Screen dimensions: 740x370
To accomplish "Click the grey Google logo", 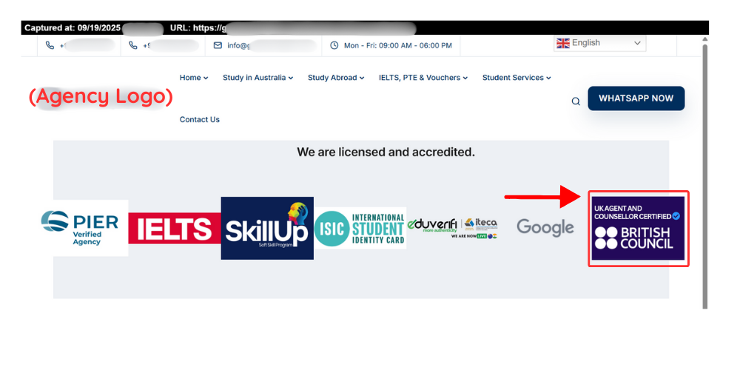I will tap(545, 228).
